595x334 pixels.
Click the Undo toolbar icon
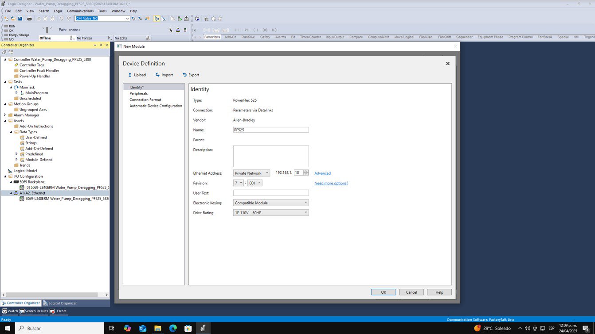click(61, 19)
